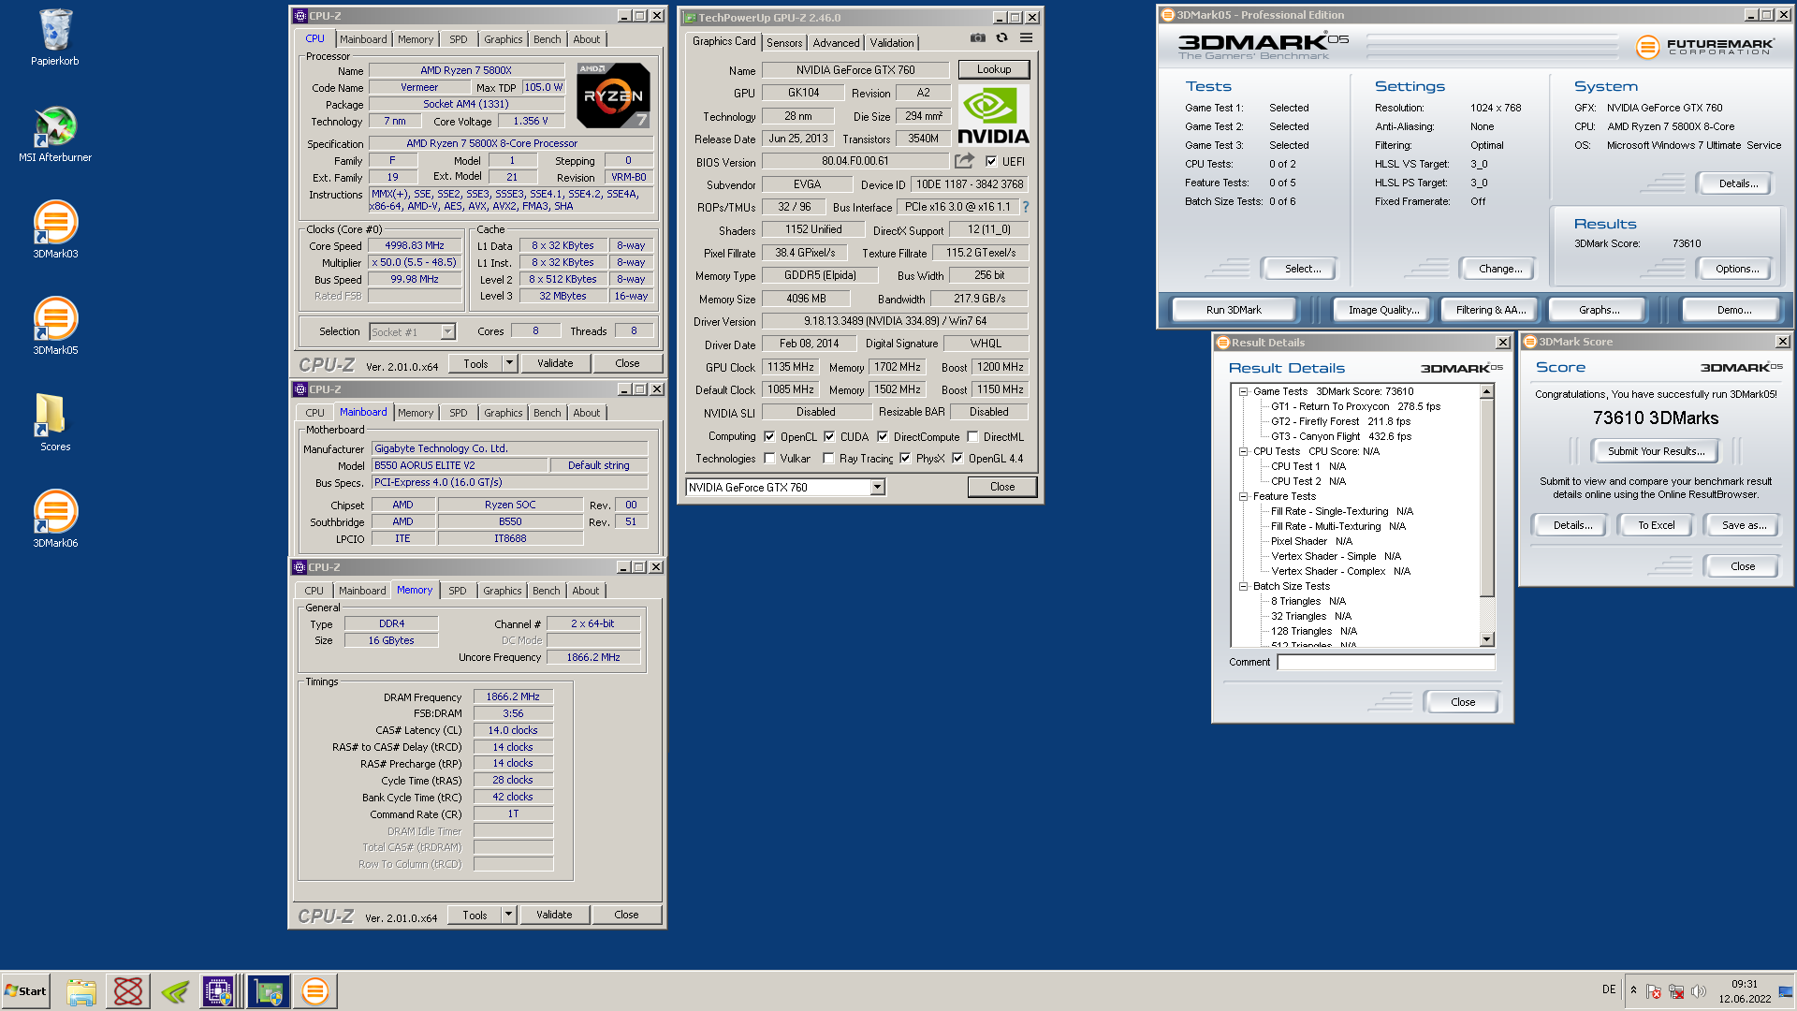
Task: Click the Run 3DMark button
Action: click(1233, 310)
